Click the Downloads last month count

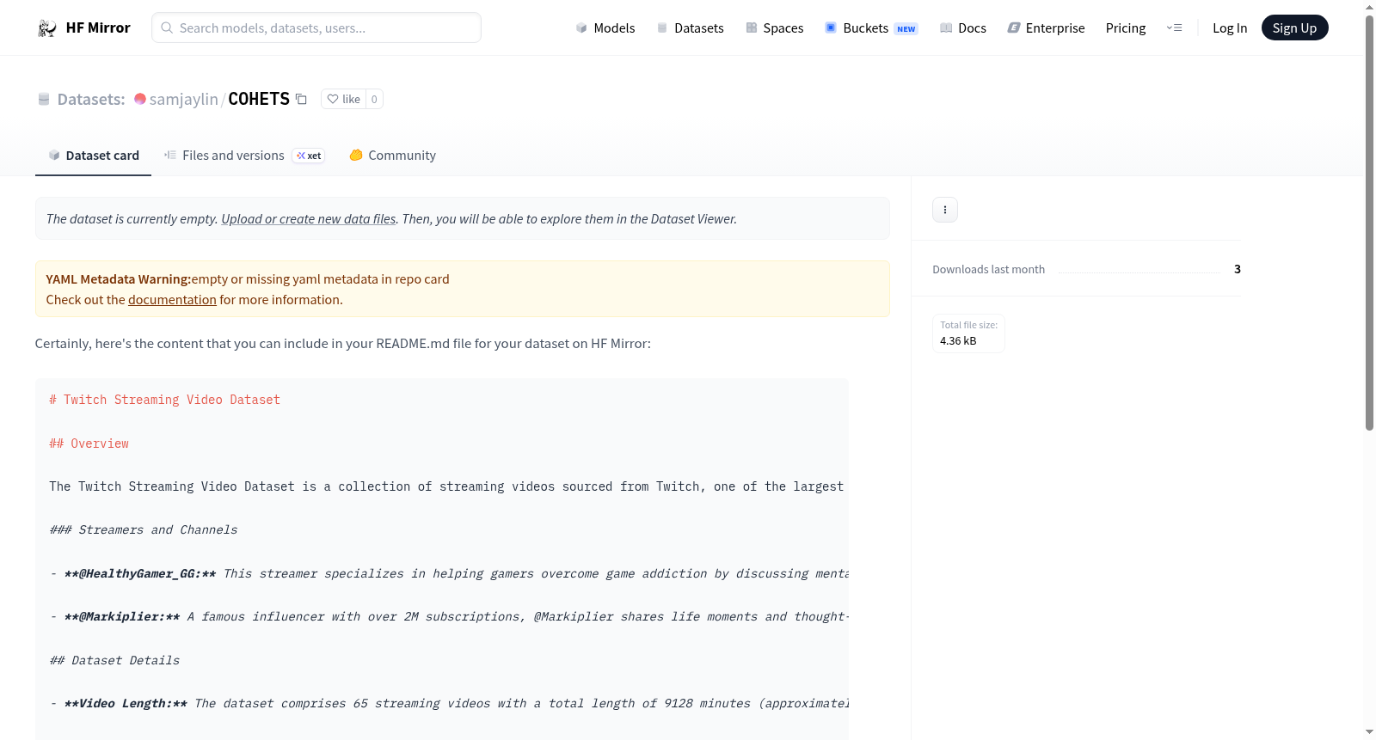coord(1238,269)
